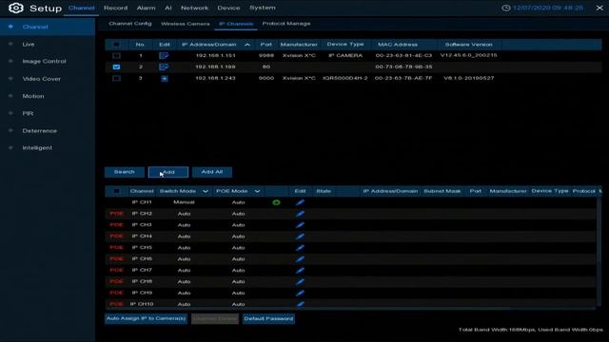Click clock icon beside date and time
Viewport: 609px width, 342px height.
[505, 8]
